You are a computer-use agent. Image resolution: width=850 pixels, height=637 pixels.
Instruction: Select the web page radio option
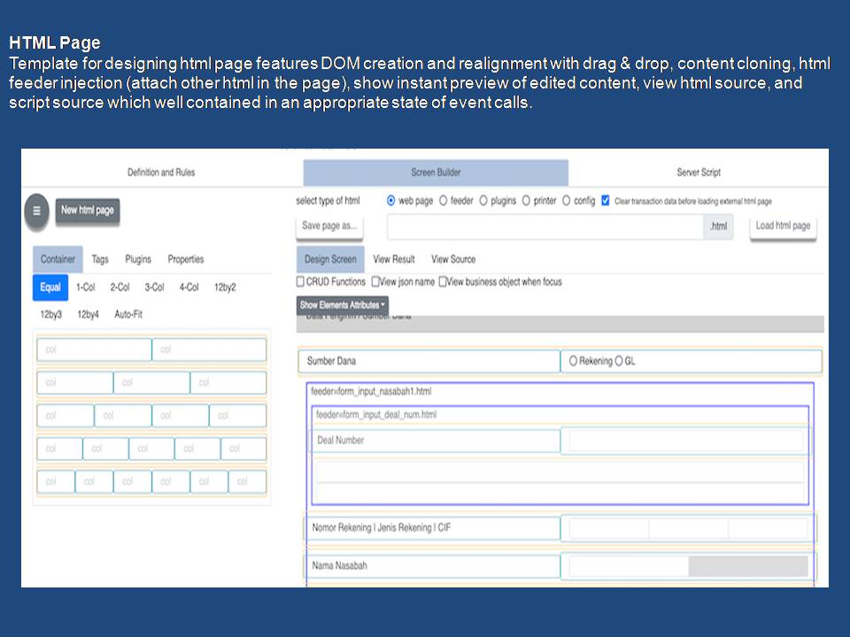point(391,201)
